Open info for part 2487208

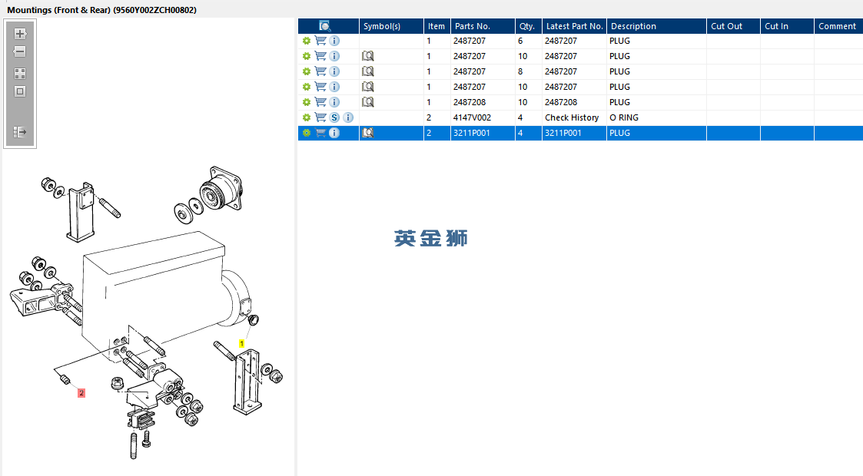click(334, 102)
